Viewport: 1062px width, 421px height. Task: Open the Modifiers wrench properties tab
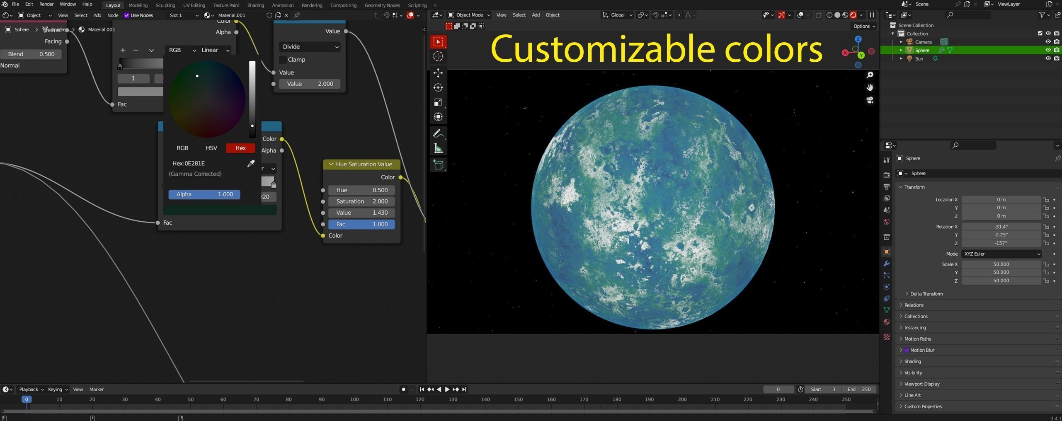[886, 264]
